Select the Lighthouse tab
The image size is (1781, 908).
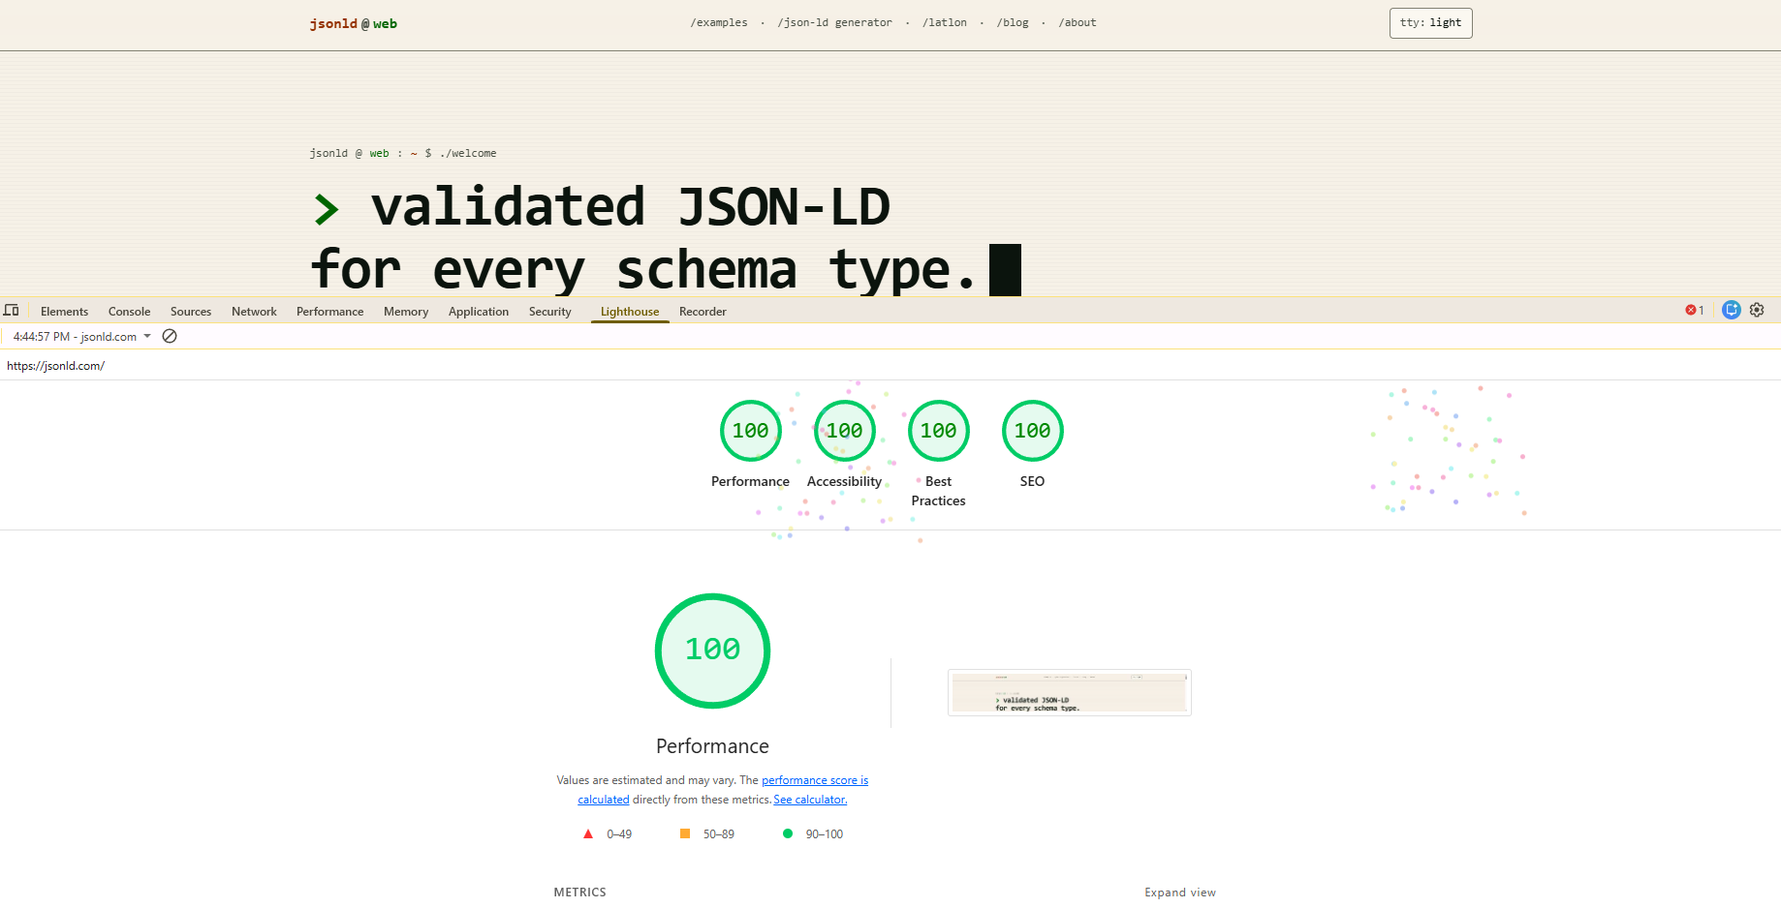tap(630, 312)
